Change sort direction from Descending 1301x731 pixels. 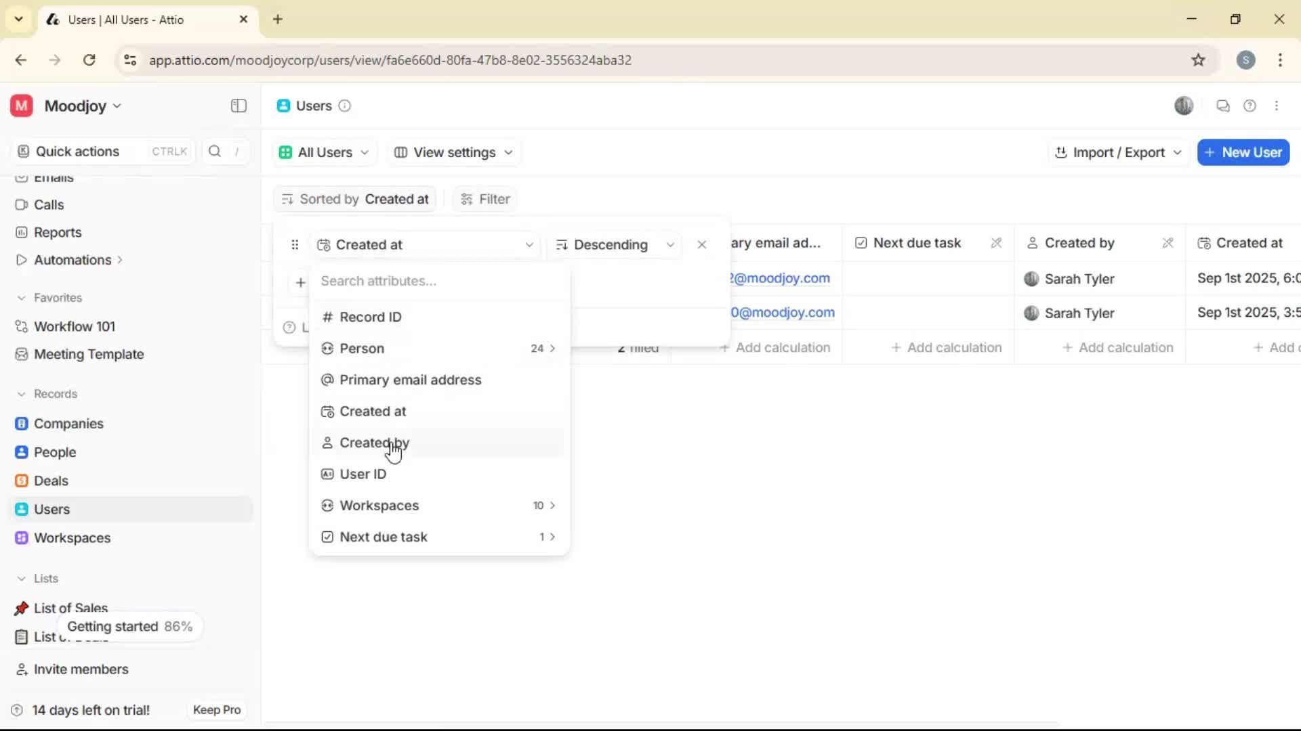click(x=614, y=244)
